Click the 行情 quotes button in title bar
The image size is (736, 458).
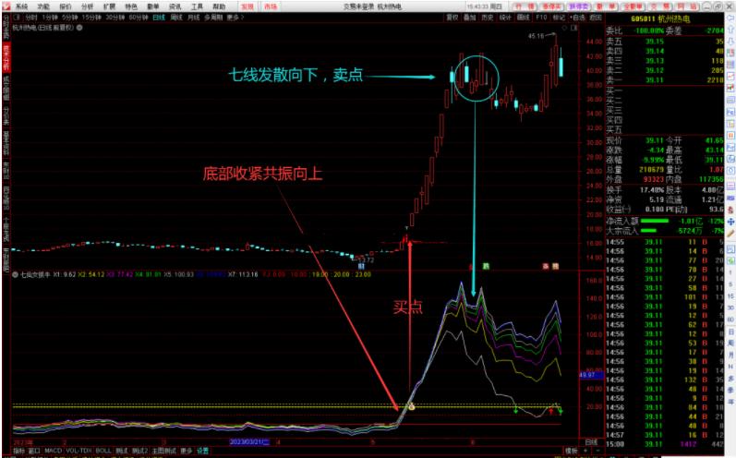pyautogui.click(x=525, y=6)
